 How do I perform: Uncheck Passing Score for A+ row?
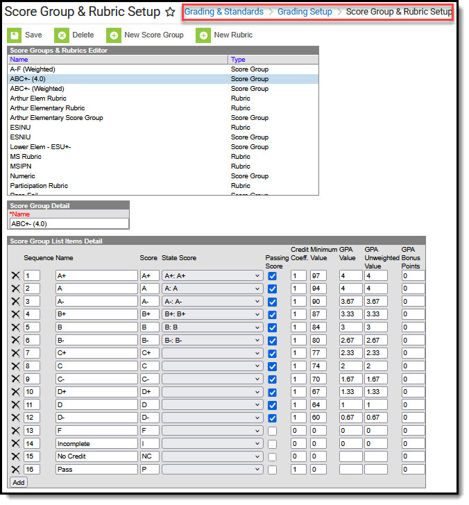point(272,276)
